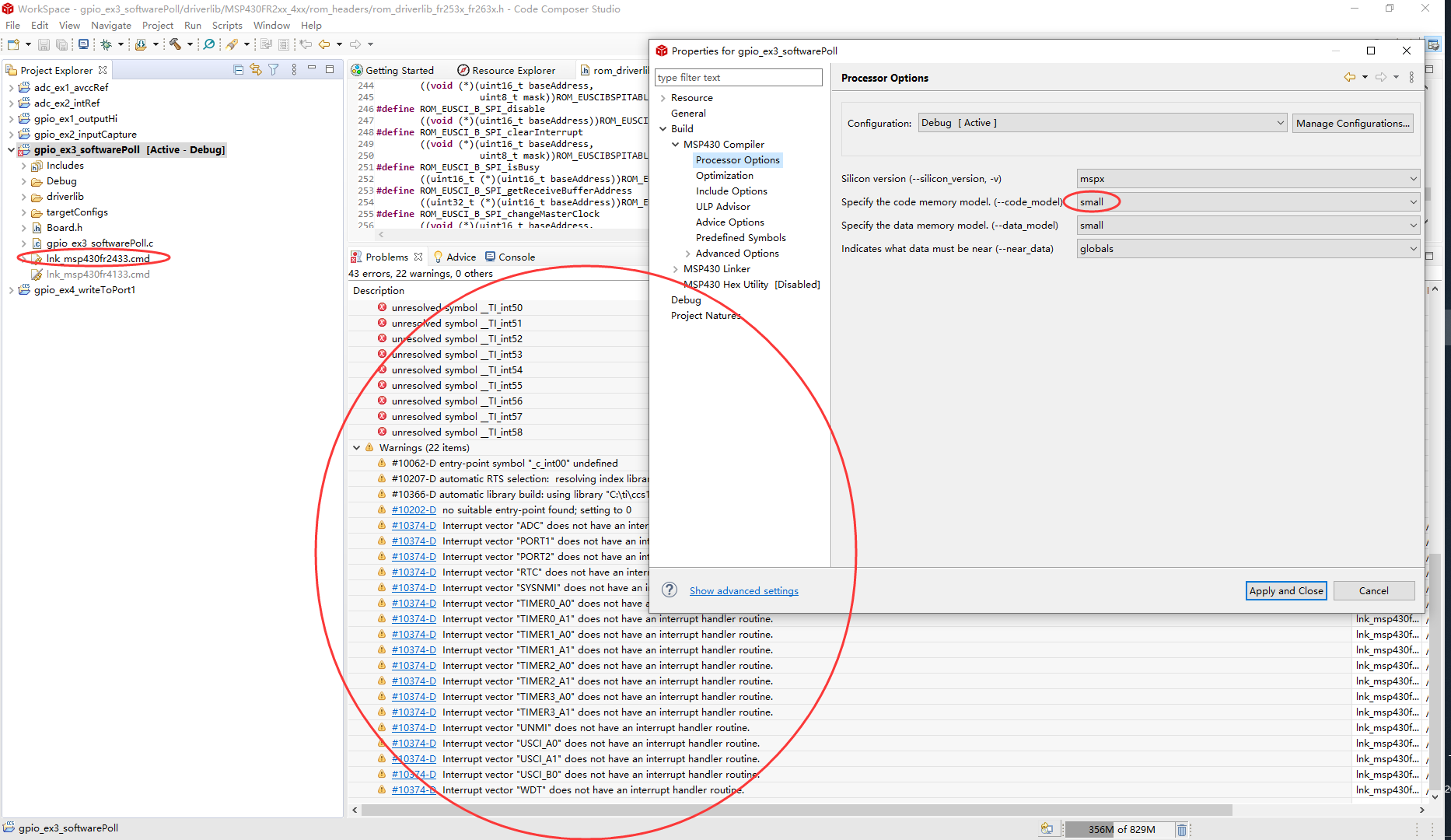Switch to the Getting Started tab

point(393,70)
